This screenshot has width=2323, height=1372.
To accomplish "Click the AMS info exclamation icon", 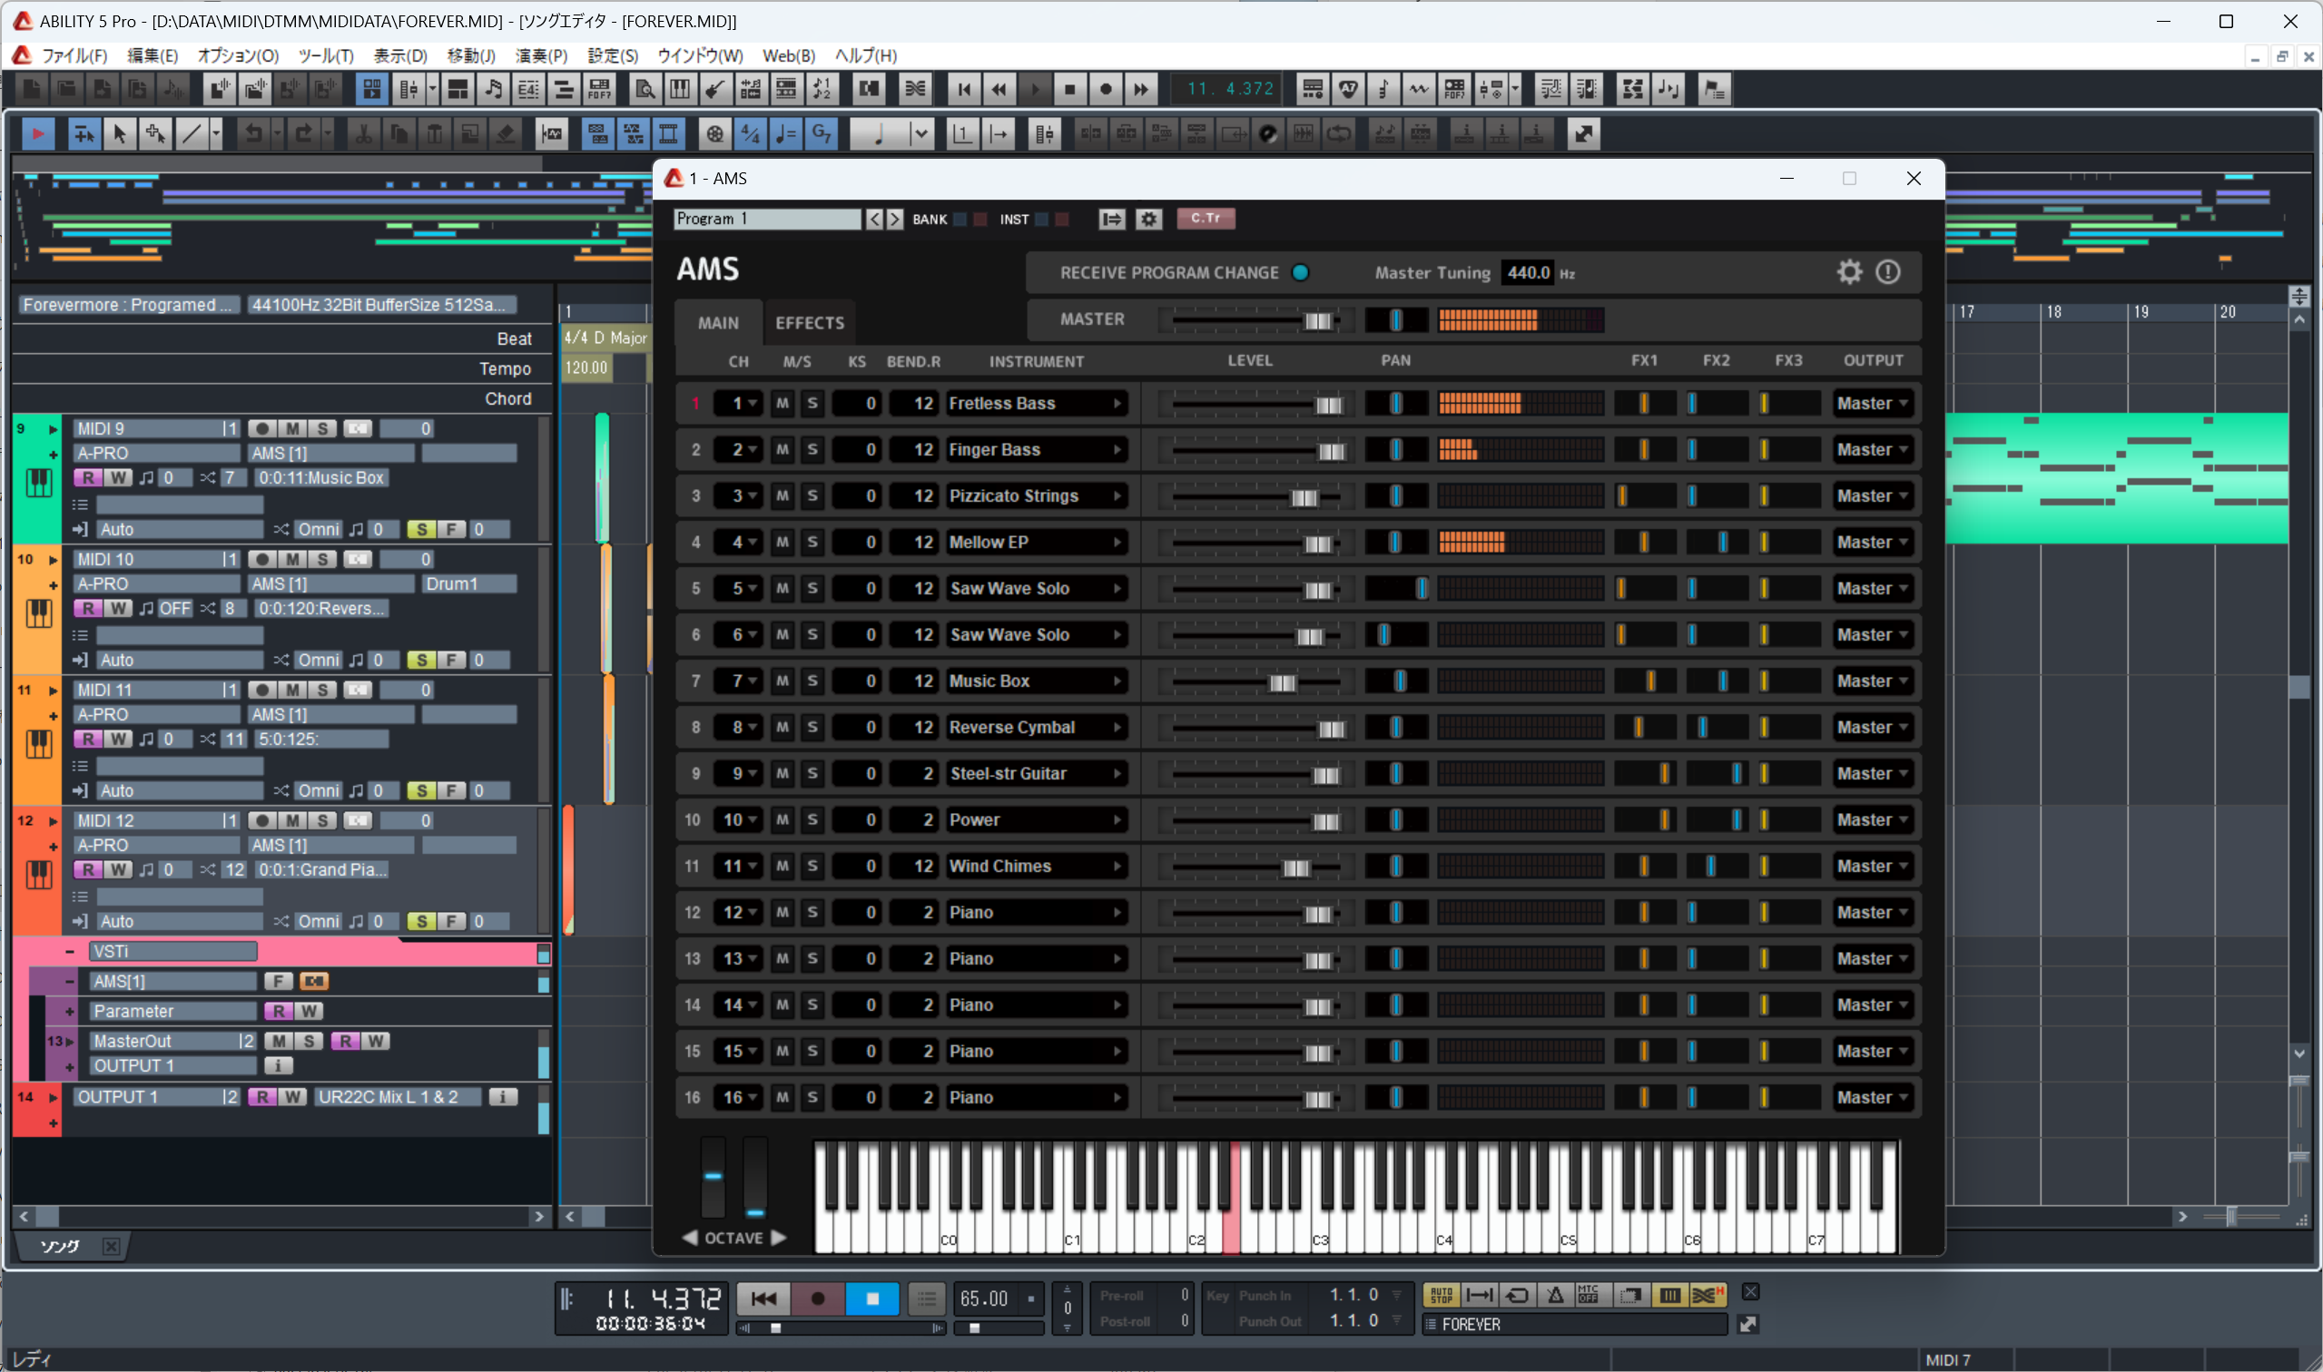I will click(1888, 272).
